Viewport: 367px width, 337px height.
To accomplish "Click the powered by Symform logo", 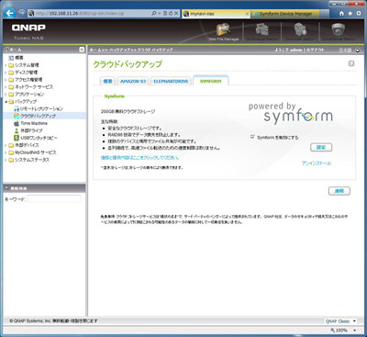I will click(291, 113).
